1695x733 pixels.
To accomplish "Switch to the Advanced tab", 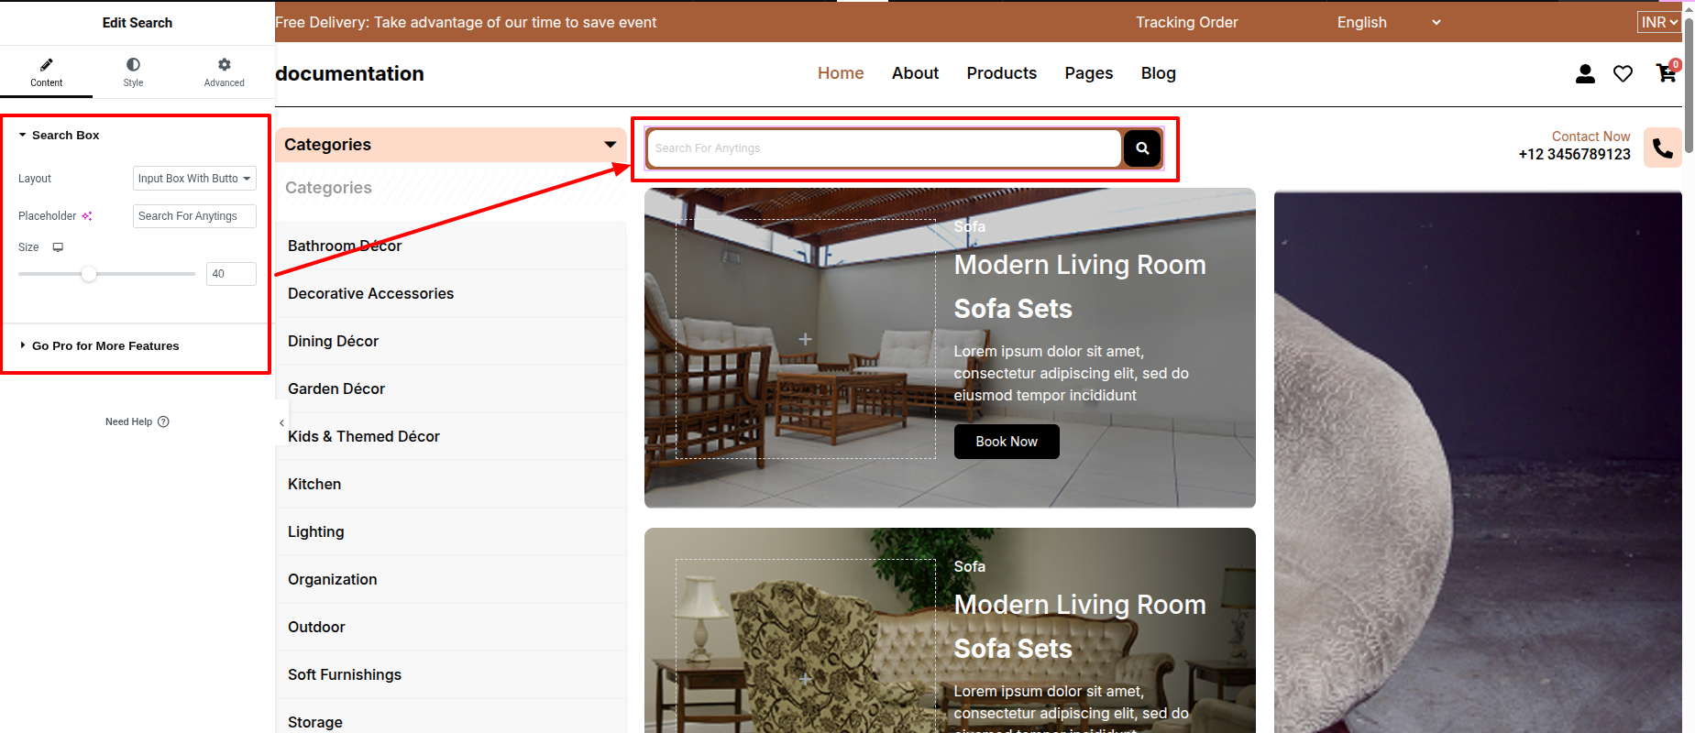I will [224, 71].
